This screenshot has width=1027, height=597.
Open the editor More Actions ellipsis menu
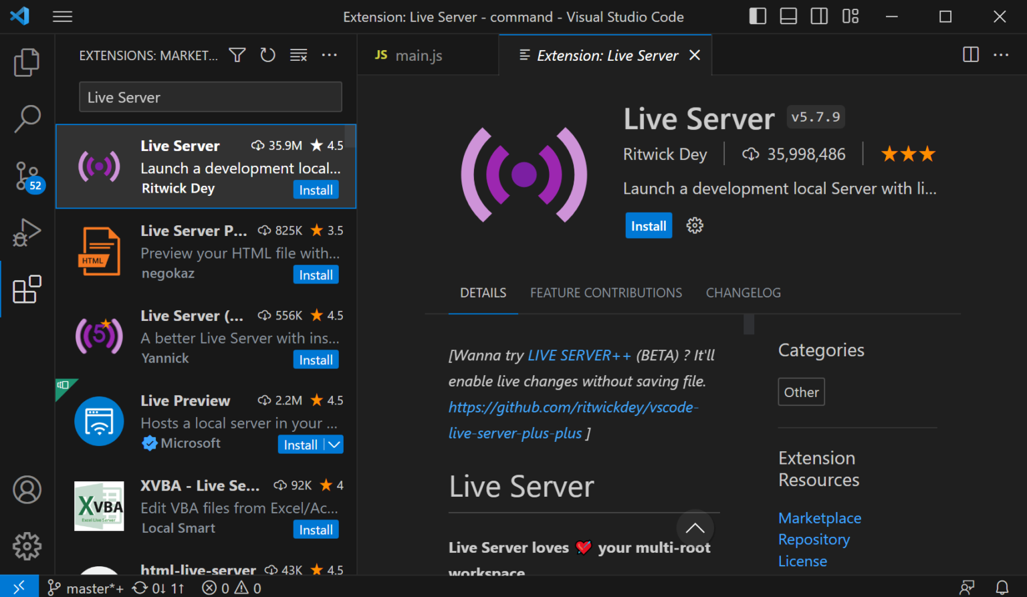1001,55
